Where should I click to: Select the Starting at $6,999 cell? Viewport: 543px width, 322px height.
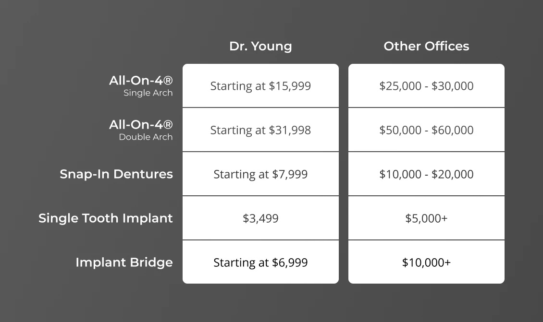point(260,262)
